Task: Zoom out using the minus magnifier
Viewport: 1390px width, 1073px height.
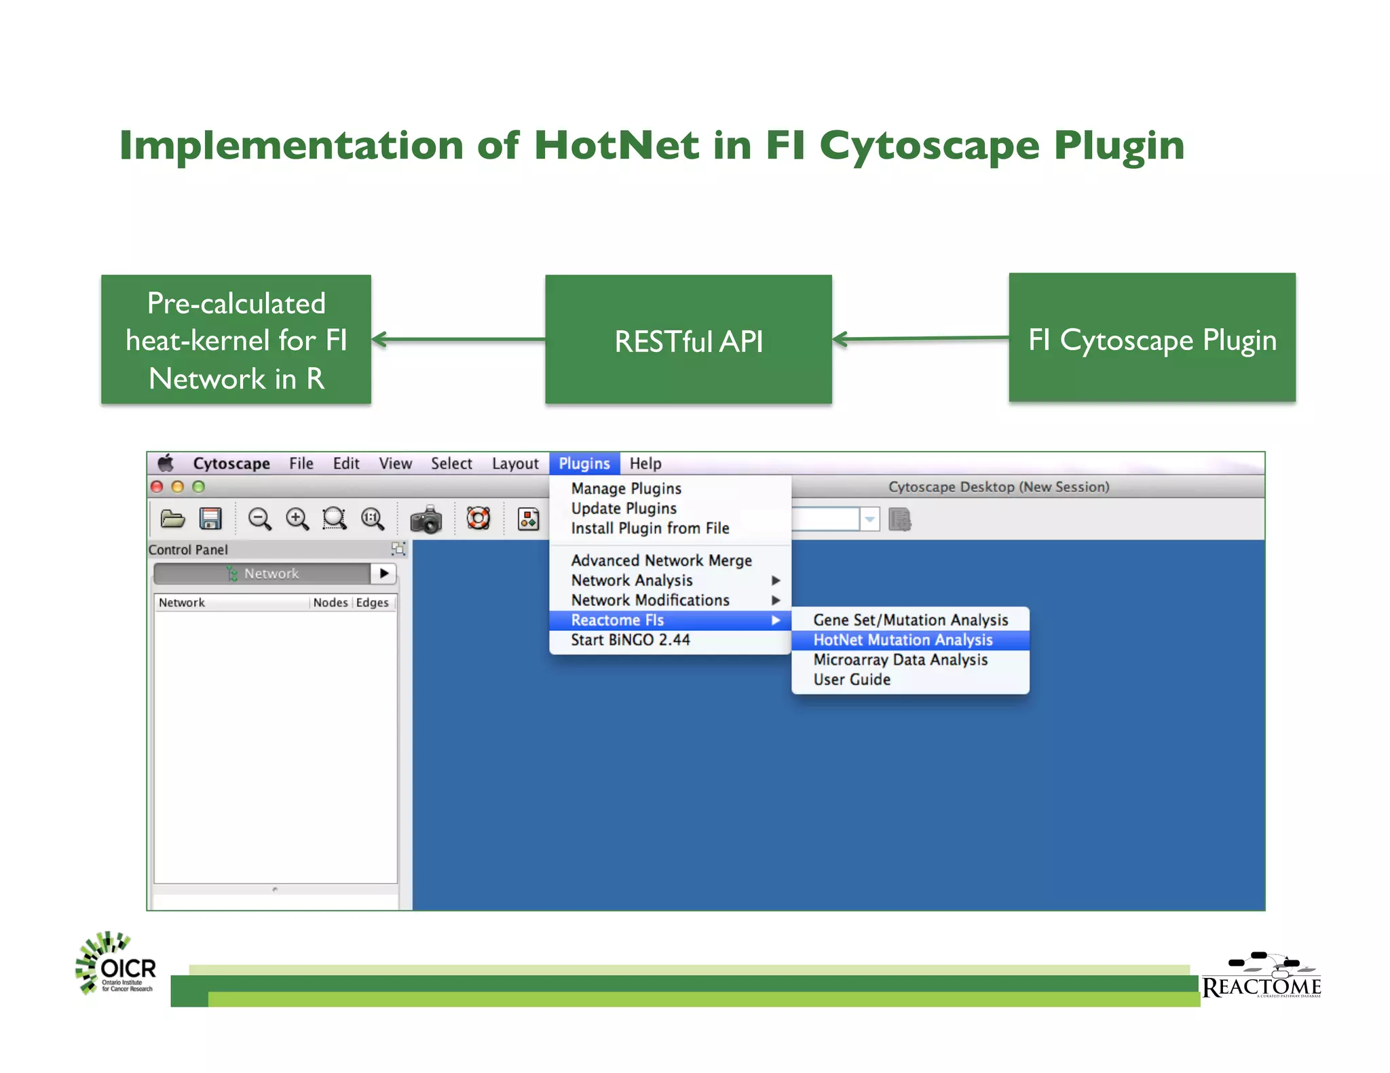Action: tap(259, 520)
